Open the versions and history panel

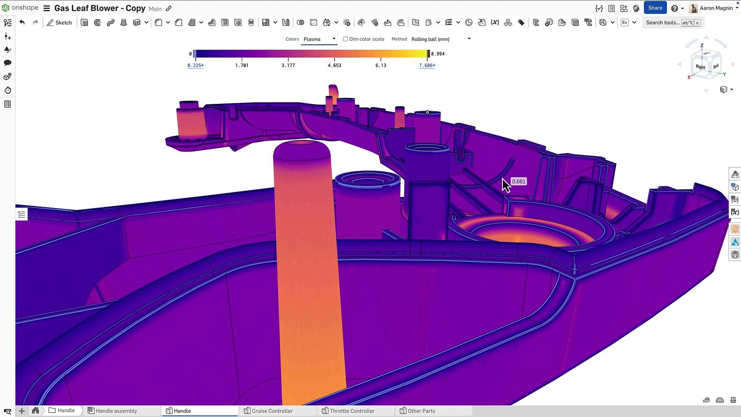click(7, 90)
